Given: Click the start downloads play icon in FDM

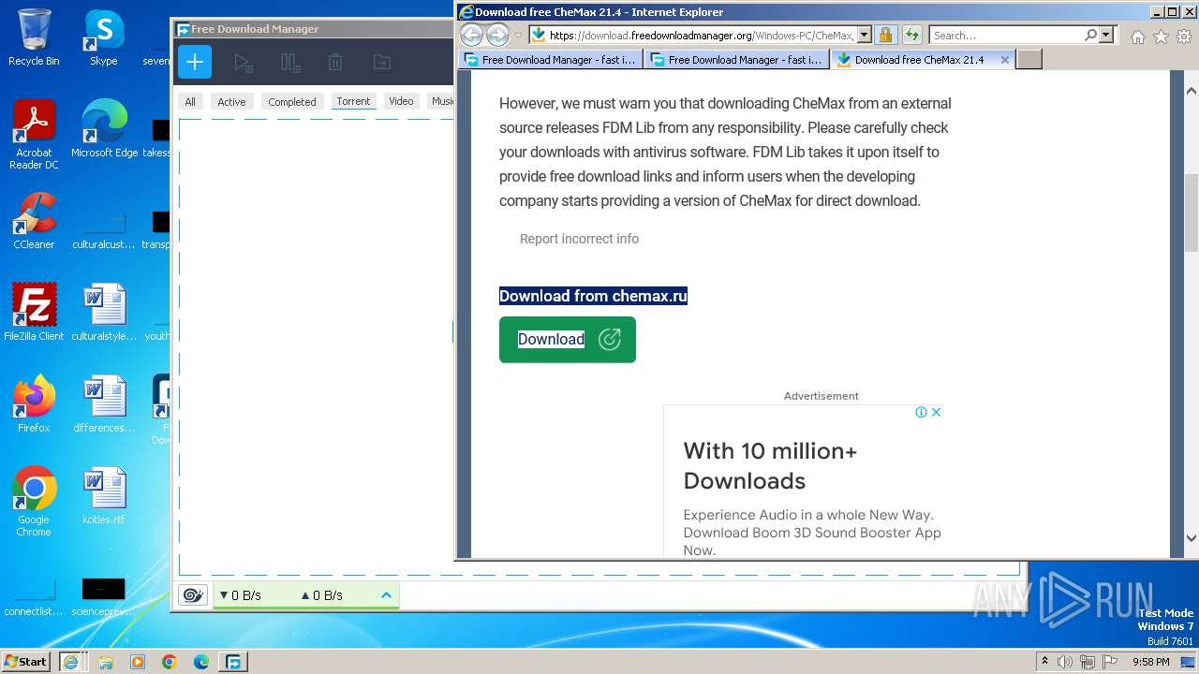Looking at the screenshot, I should (x=243, y=63).
